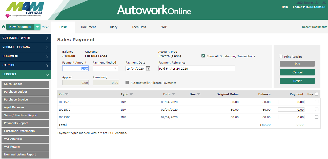Sort by the Due column arrow
This screenshot has width=328, height=159.
[x=199, y=94]
